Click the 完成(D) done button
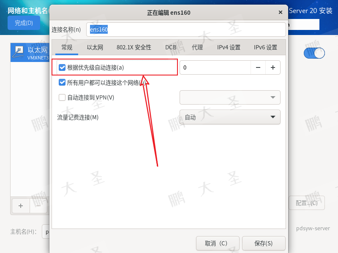Screen dimensions: 338x253 [x=24, y=23]
